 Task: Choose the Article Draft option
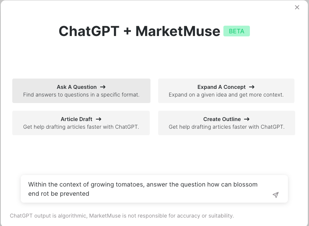coord(81,123)
